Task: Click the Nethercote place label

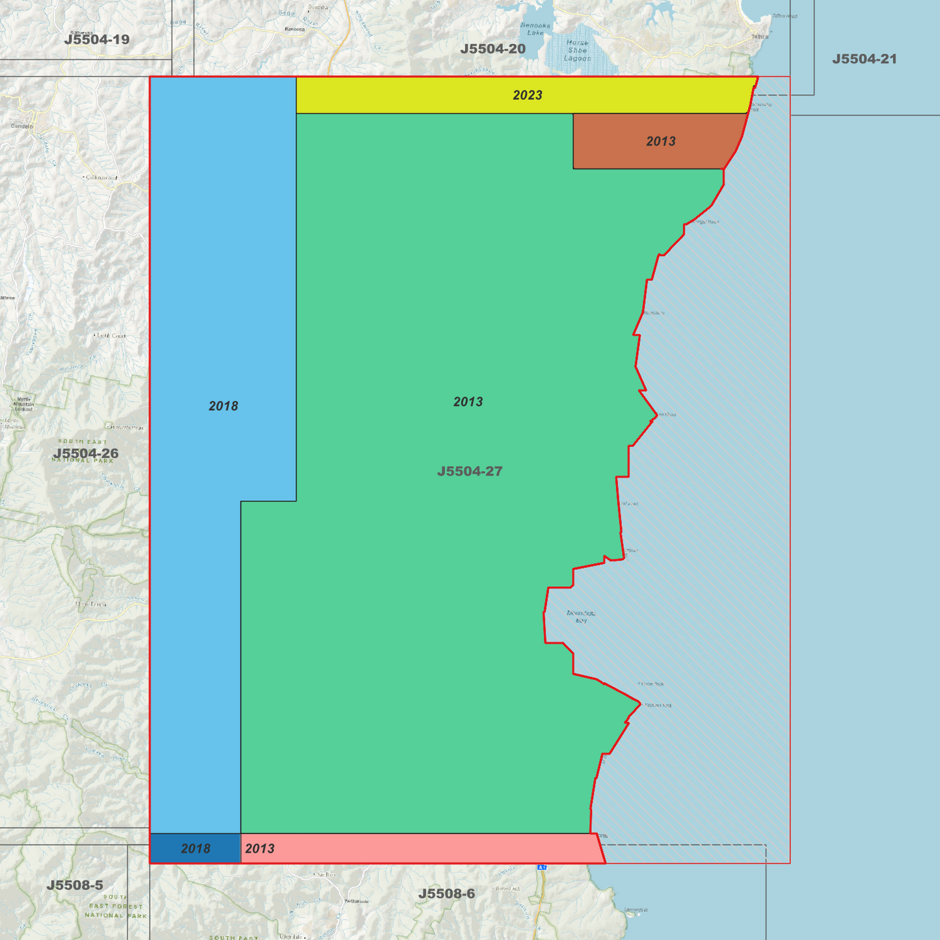Action: [x=356, y=902]
